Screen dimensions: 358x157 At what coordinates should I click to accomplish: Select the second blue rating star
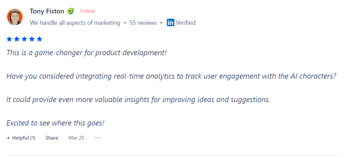17,39
